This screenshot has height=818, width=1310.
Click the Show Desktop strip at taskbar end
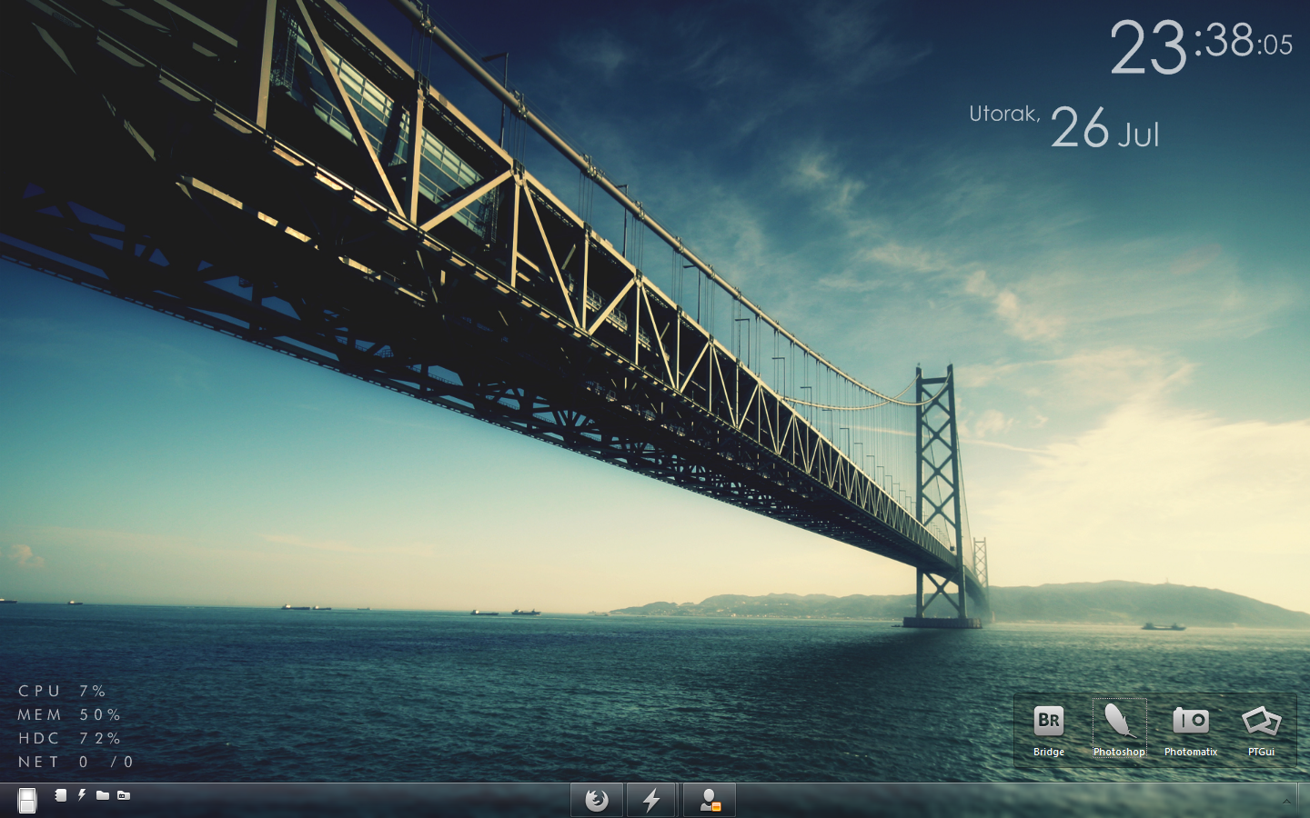(x=1304, y=801)
